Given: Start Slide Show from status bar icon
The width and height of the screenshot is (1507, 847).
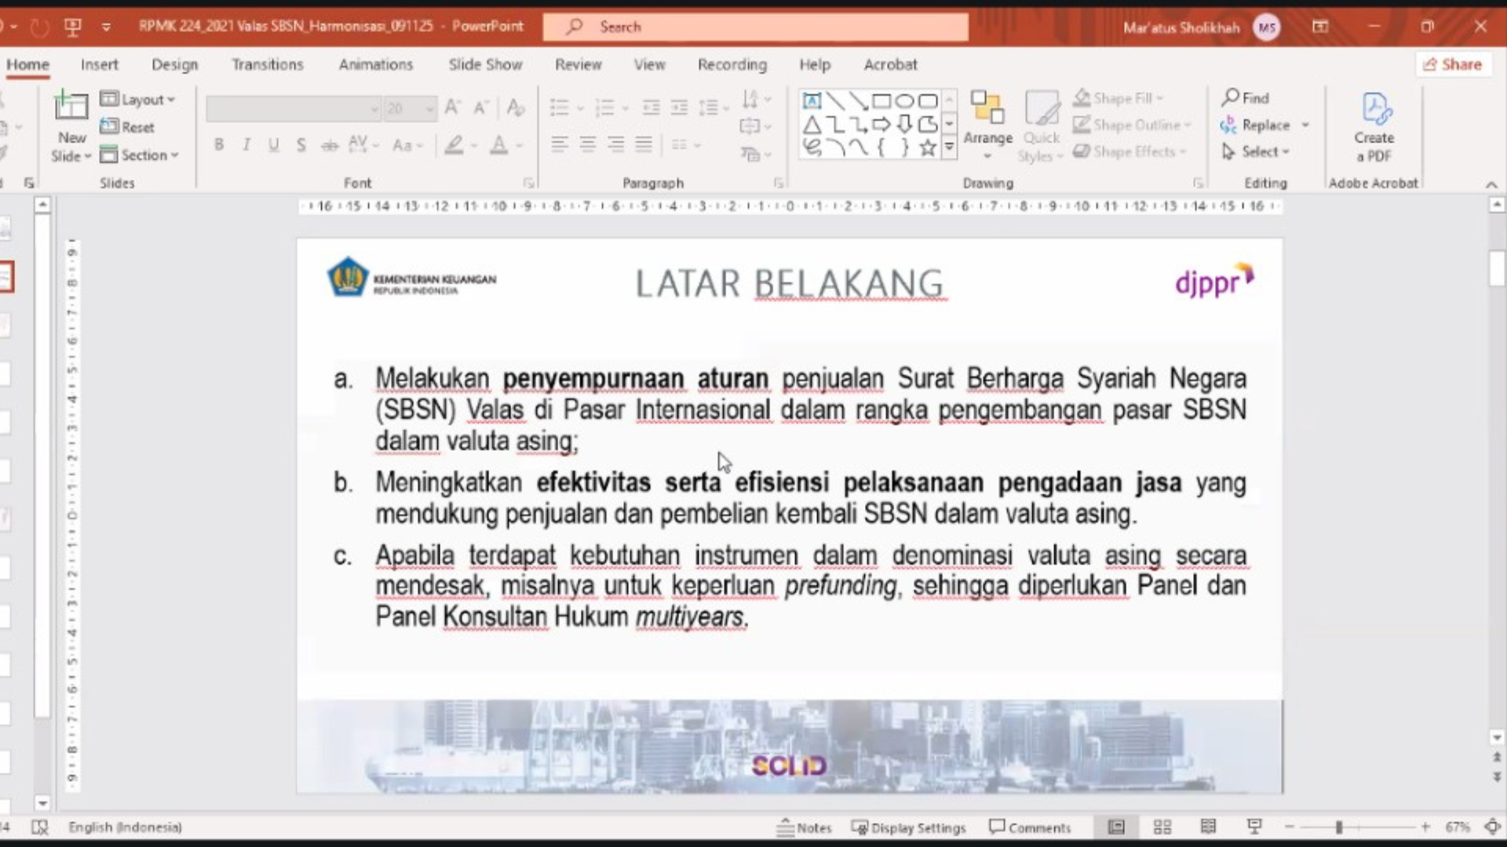Looking at the screenshot, I should point(1253,827).
